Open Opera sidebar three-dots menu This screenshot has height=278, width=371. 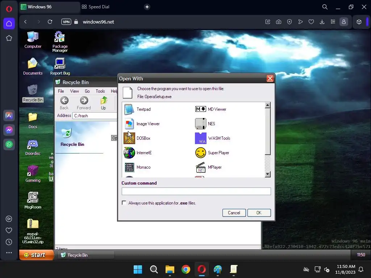click(9, 252)
